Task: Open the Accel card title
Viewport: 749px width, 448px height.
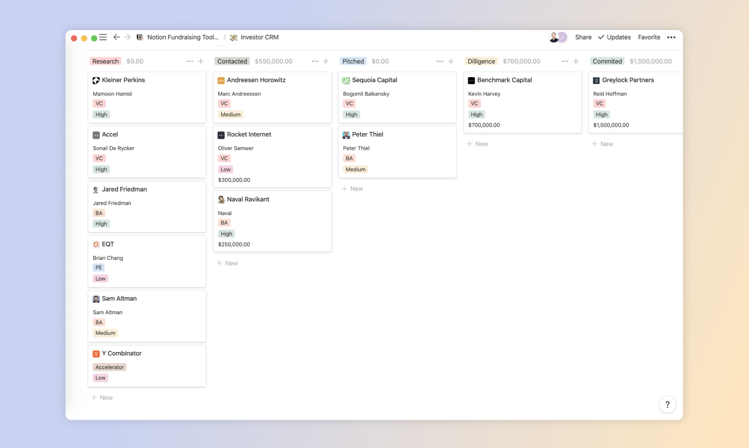Action: click(x=110, y=135)
